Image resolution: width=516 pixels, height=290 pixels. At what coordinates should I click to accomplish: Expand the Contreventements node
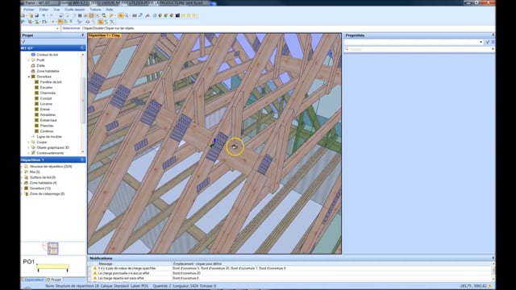tap(29, 153)
